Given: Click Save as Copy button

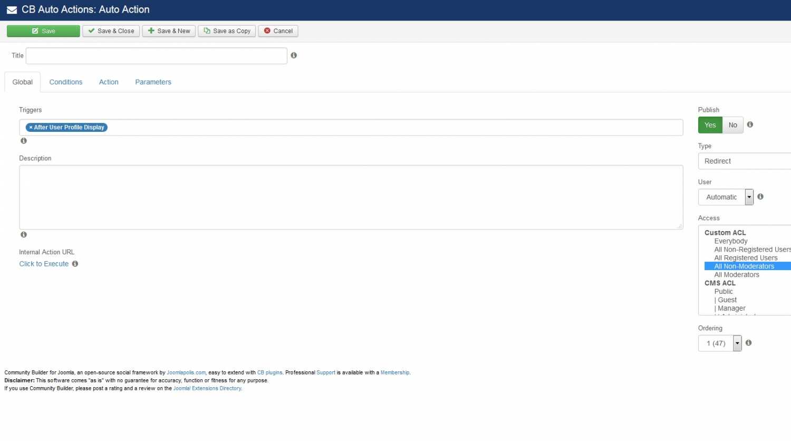Looking at the screenshot, I should tap(227, 31).
